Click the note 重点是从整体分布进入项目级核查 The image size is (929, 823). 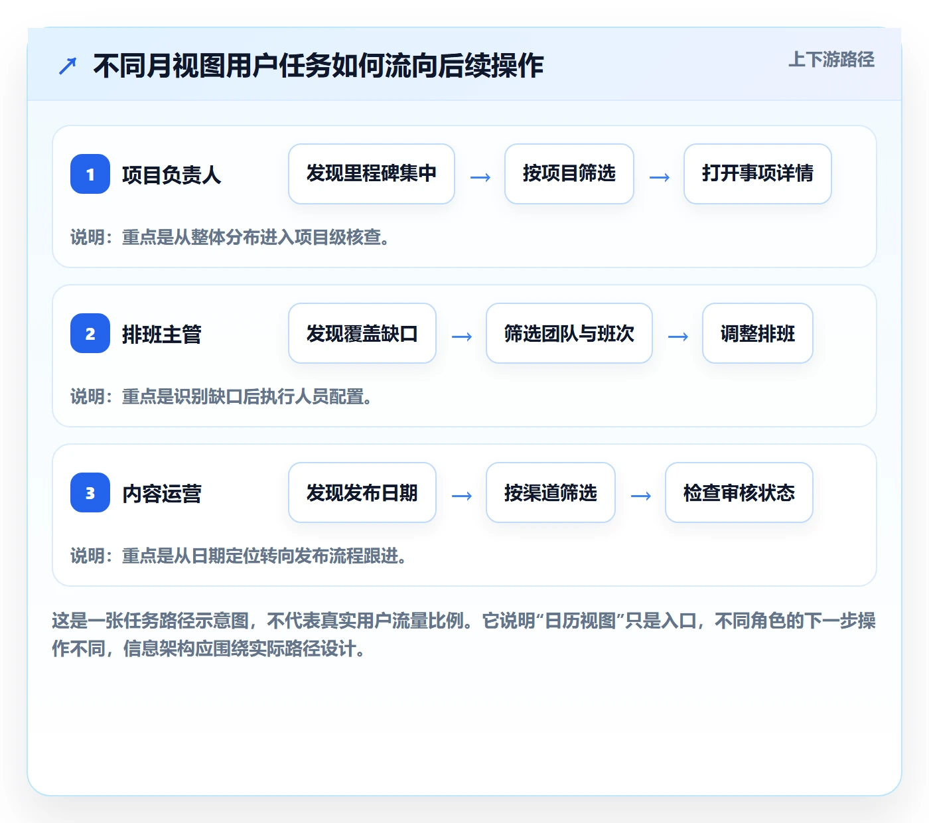click(x=255, y=237)
